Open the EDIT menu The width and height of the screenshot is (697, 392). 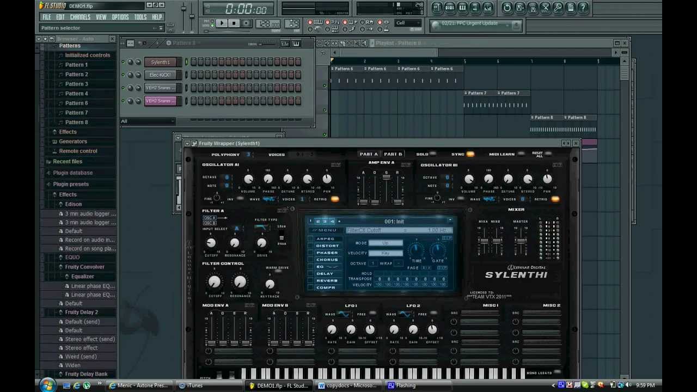point(60,17)
